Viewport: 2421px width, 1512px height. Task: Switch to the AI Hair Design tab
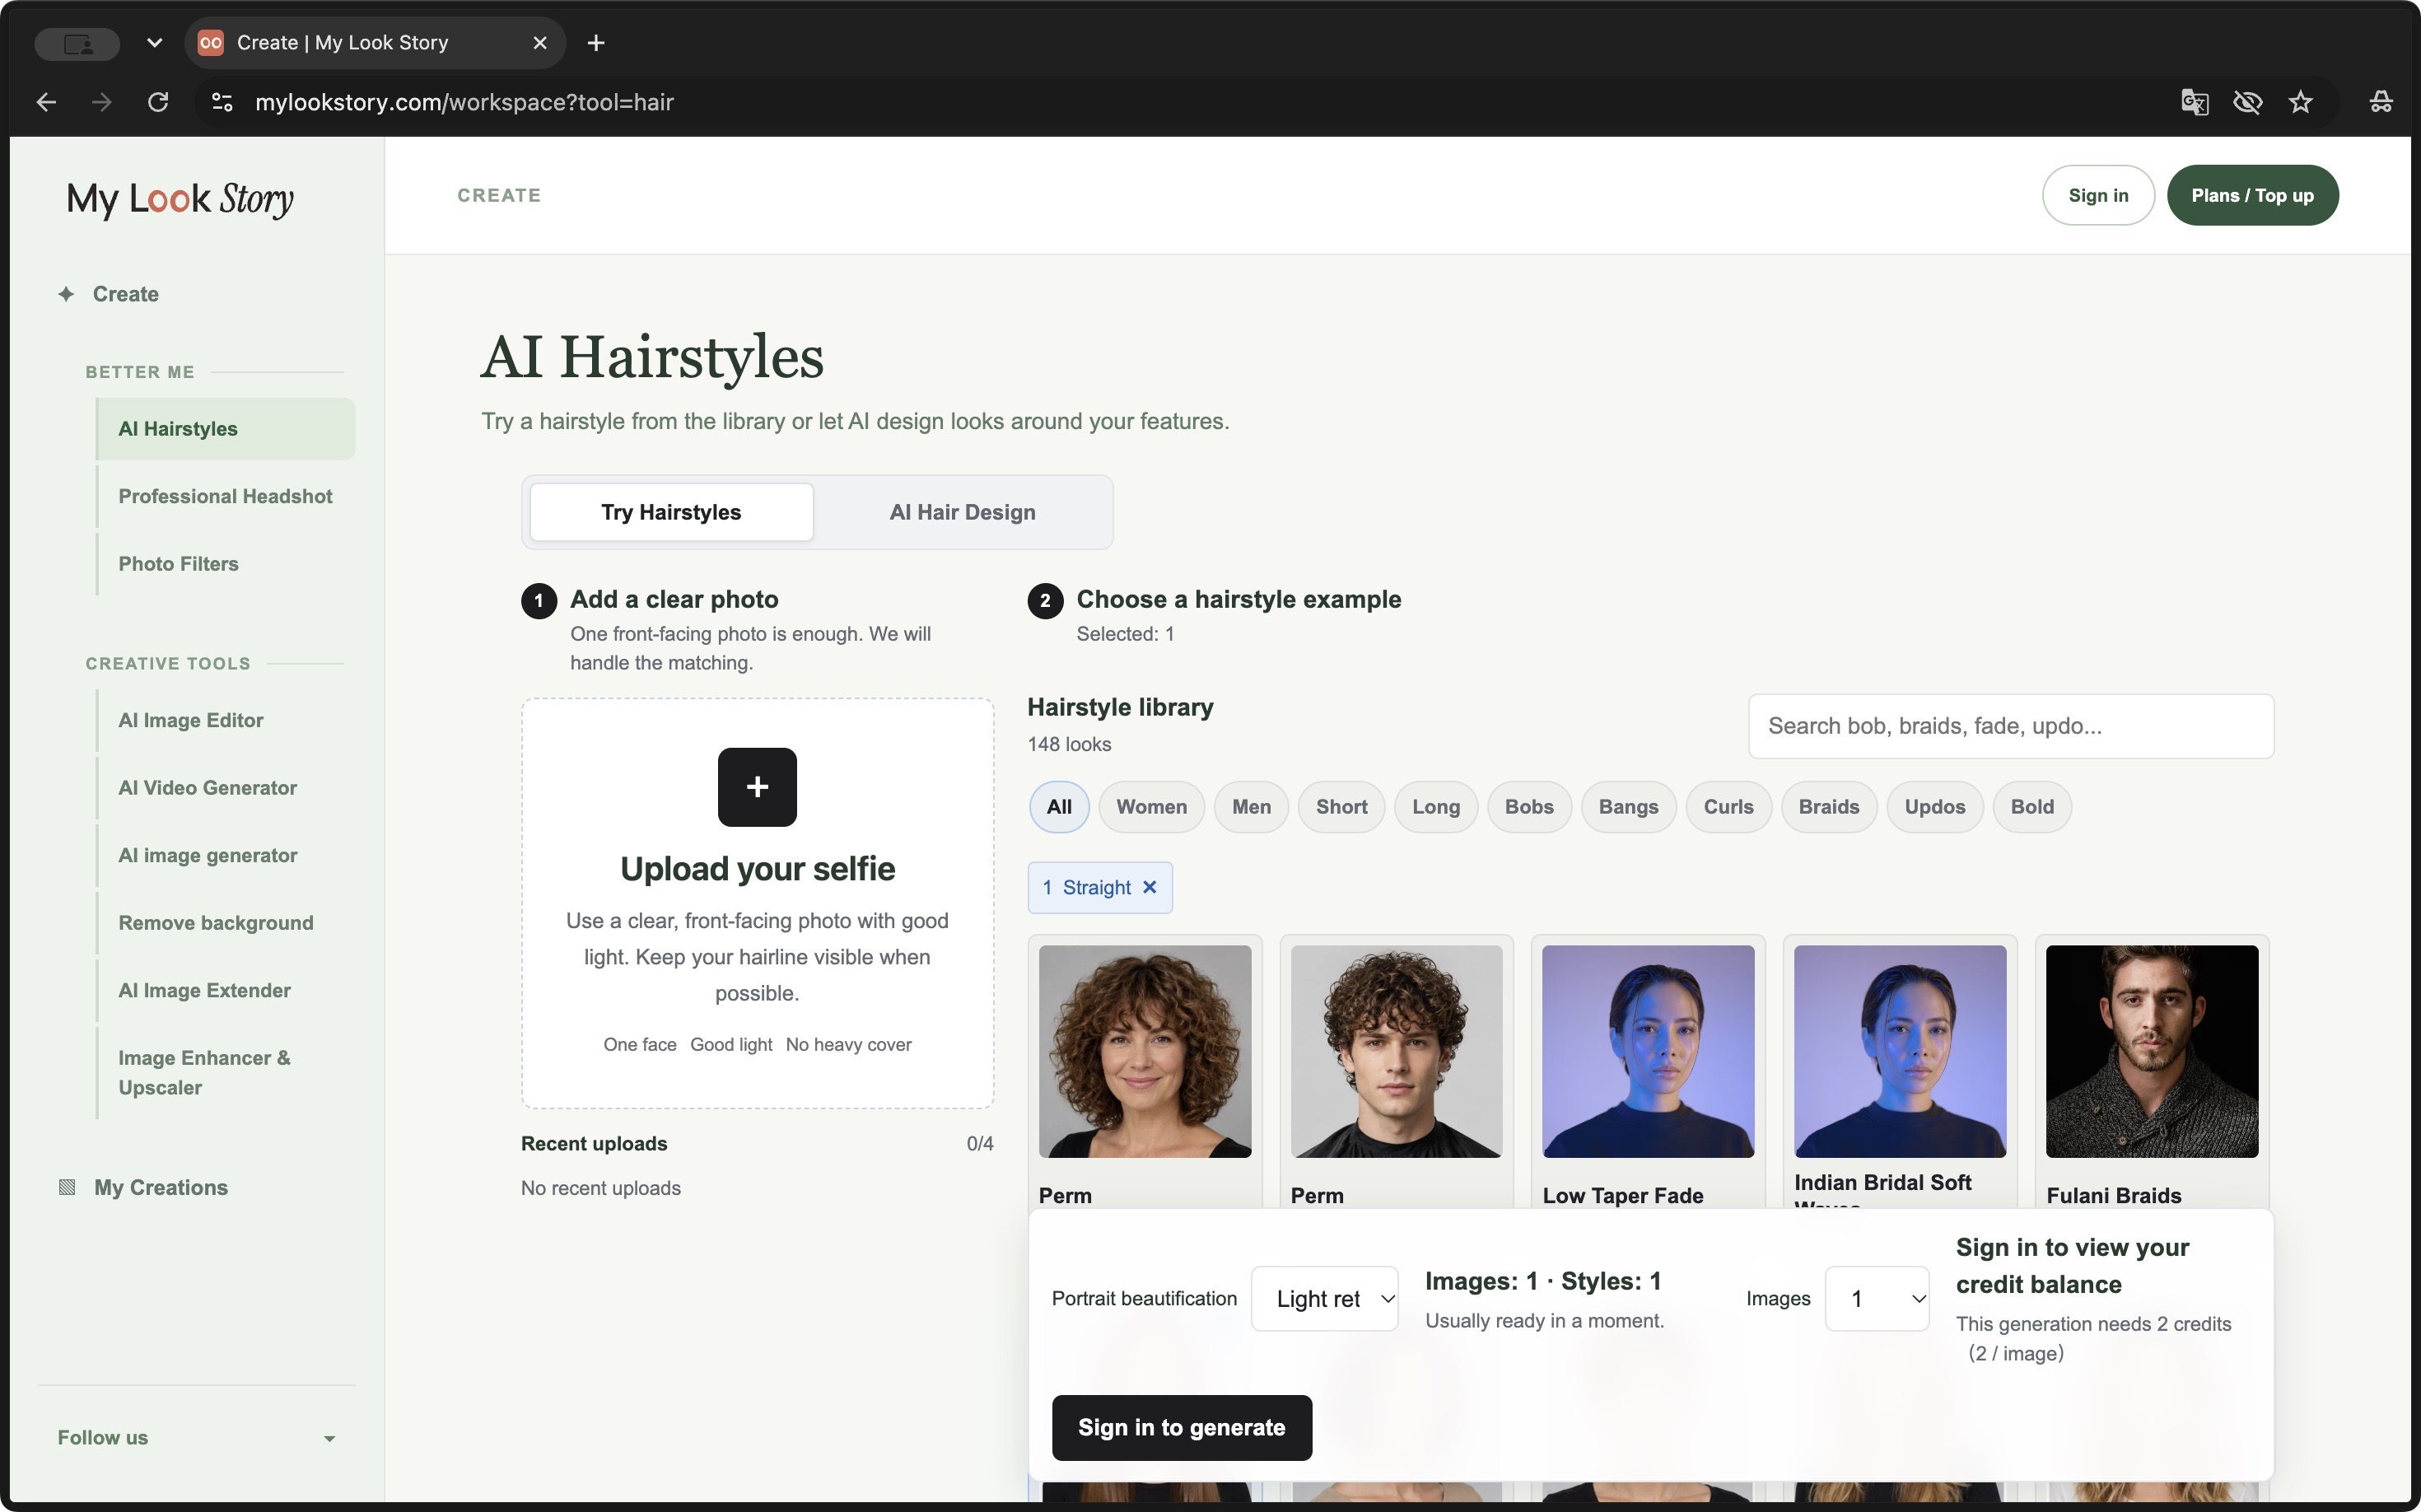pyautogui.click(x=962, y=512)
